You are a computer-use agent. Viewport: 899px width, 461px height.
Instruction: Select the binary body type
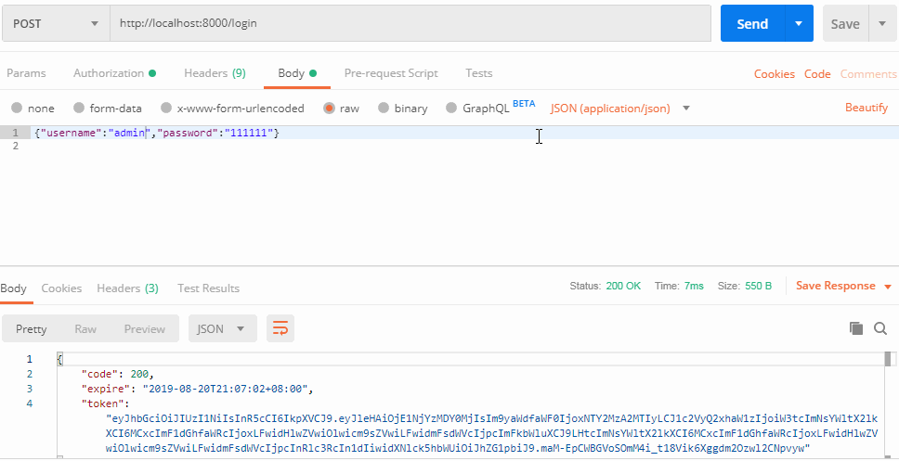pyautogui.click(x=403, y=109)
